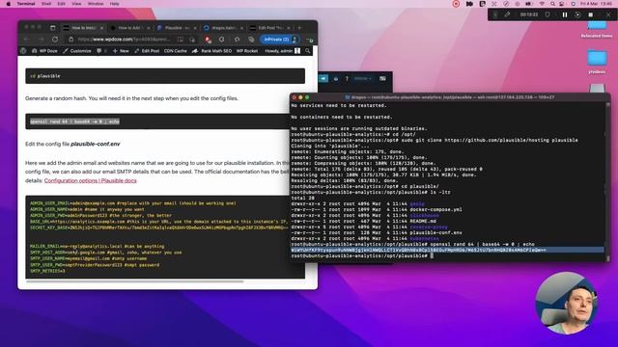This screenshot has width=618, height=347.
Task: Click the MAILER_EMAIL line in code block
Action: pos(97,247)
